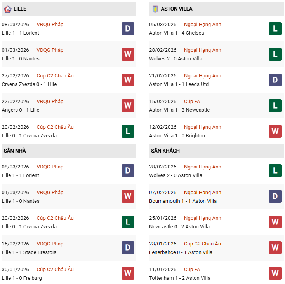Open Bournemouth 1 - 1 Aston Villa match
This screenshot has height=284, width=285.
tap(183, 201)
